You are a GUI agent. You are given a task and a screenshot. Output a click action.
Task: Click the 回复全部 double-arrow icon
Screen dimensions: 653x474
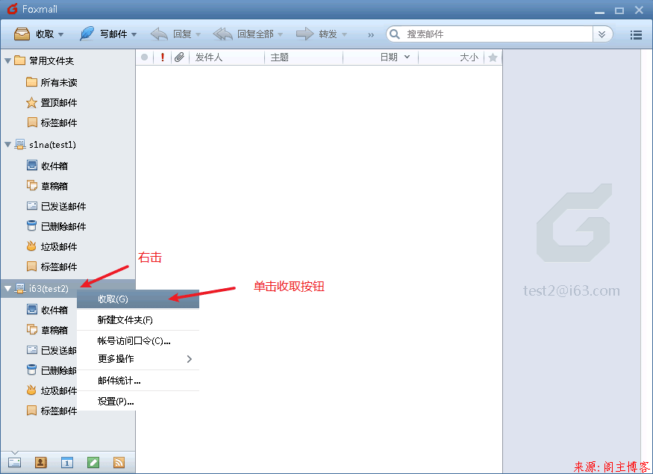pos(223,34)
